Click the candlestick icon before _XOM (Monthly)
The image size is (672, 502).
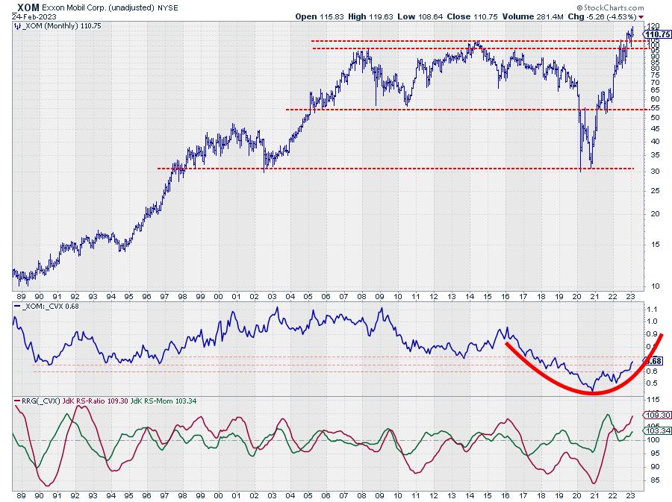[16, 25]
